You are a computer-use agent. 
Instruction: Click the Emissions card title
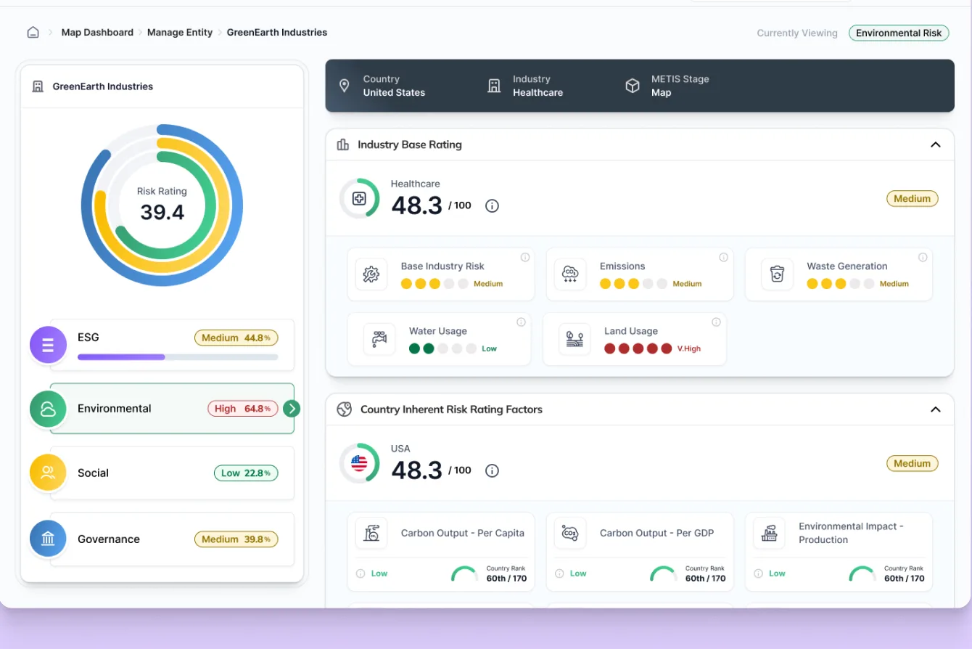tap(622, 266)
